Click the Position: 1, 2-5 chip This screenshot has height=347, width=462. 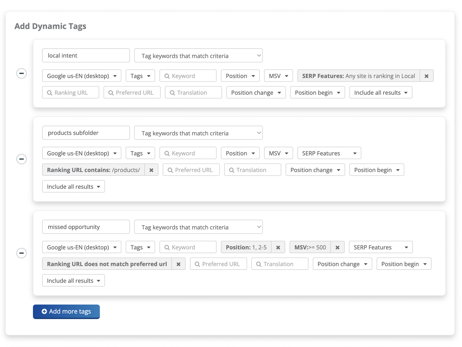246,247
